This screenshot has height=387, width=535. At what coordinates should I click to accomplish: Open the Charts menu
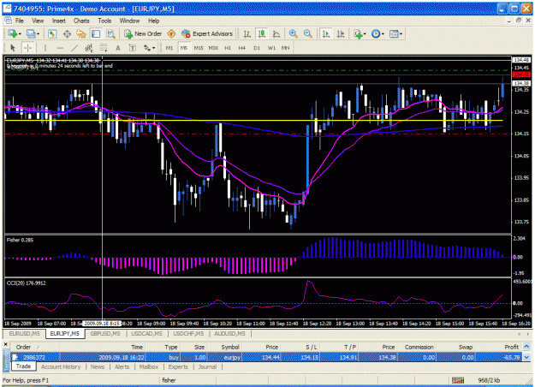click(x=81, y=21)
